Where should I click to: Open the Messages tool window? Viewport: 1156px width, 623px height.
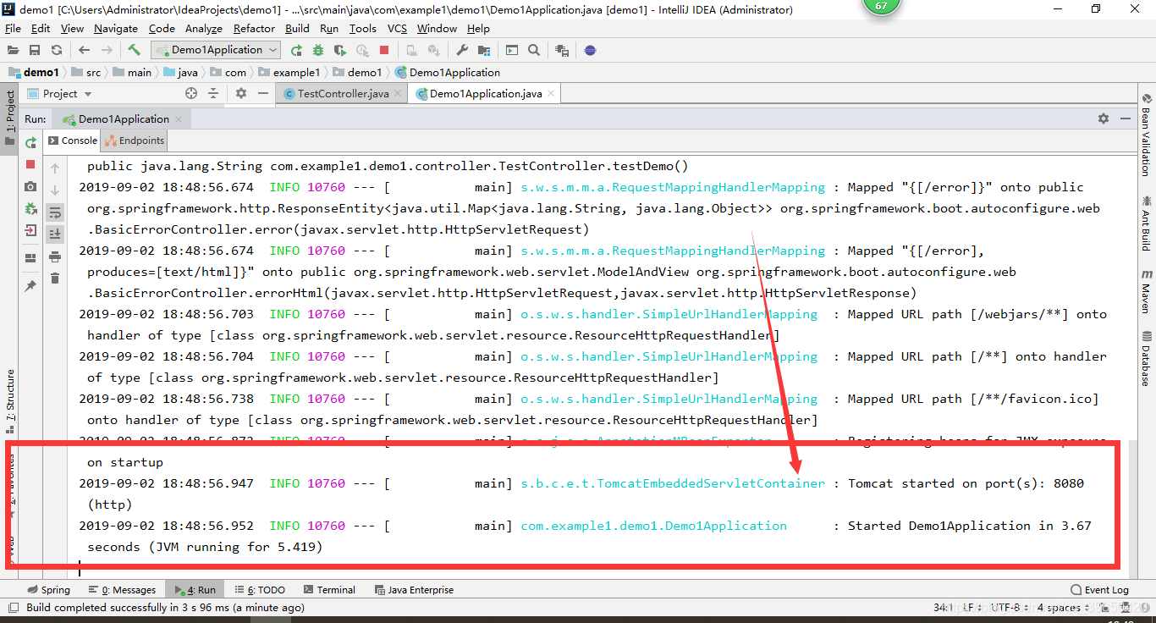point(123,590)
